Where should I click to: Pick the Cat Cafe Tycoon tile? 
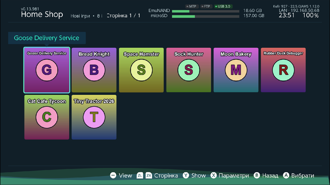47,117
